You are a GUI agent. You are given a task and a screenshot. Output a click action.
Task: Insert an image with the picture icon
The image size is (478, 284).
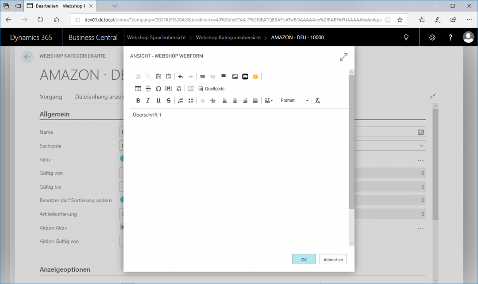235,76
